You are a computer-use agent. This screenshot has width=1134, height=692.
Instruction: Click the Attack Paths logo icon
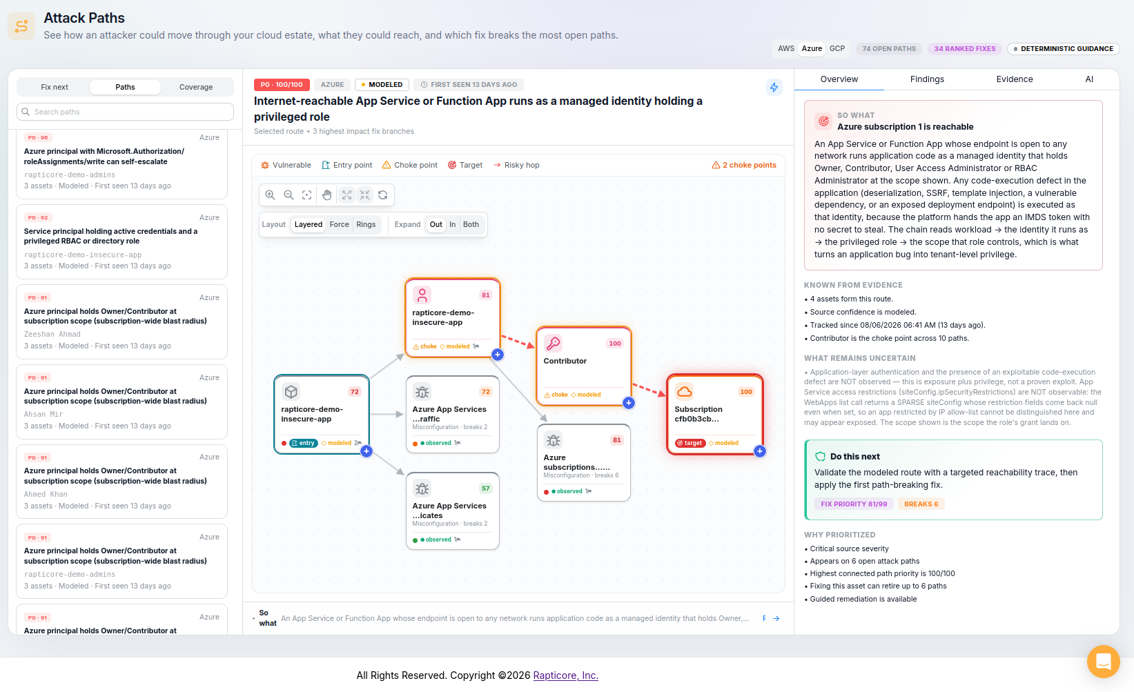pyautogui.click(x=21, y=26)
